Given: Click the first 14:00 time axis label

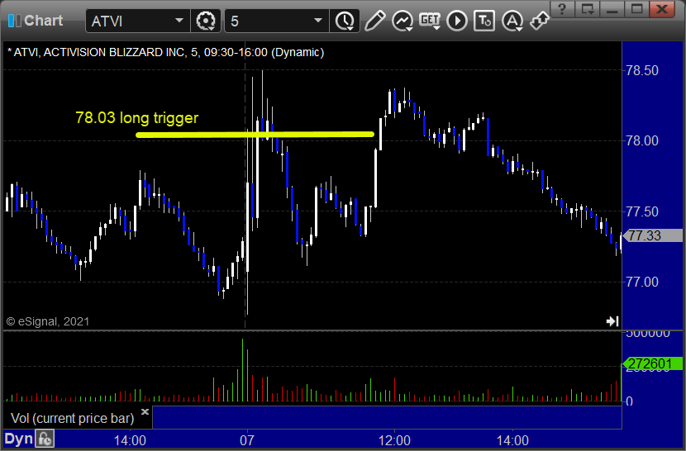Looking at the screenshot, I should [130, 440].
